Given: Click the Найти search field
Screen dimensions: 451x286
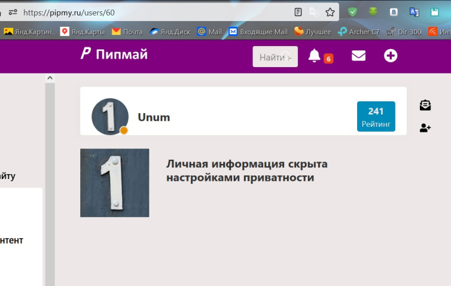Looking at the screenshot, I should [275, 57].
